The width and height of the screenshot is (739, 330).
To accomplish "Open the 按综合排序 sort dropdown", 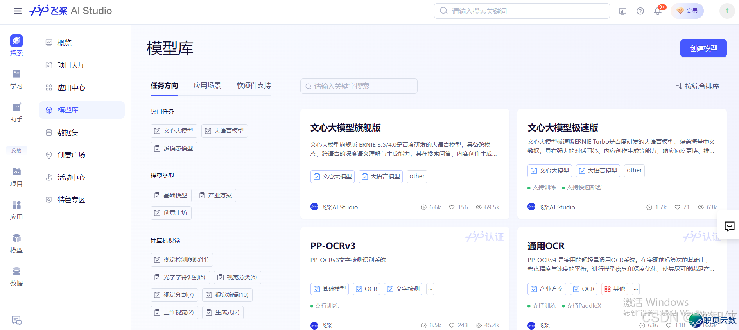I will [697, 86].
